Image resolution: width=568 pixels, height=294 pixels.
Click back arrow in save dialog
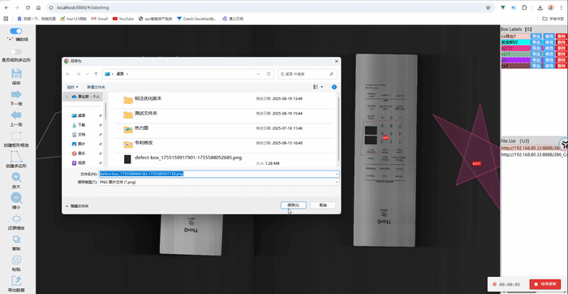pos(68,74)
